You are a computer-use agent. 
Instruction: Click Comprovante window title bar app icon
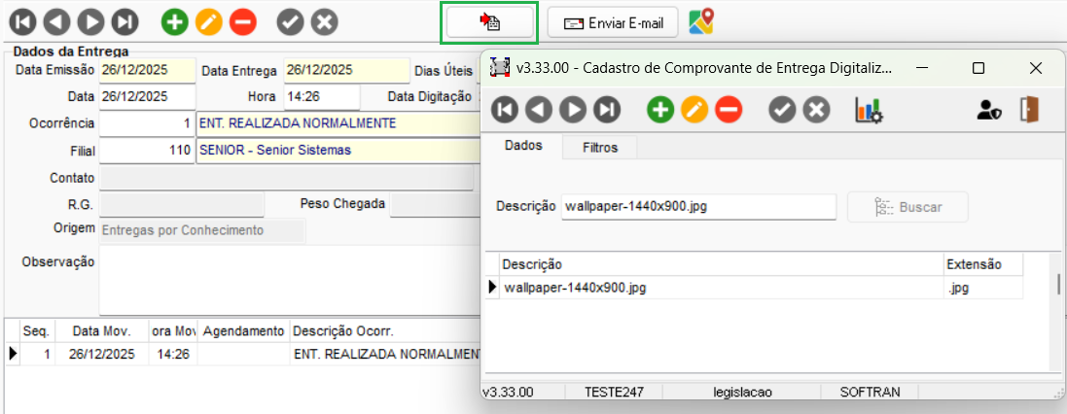click(x=501, y=68)
